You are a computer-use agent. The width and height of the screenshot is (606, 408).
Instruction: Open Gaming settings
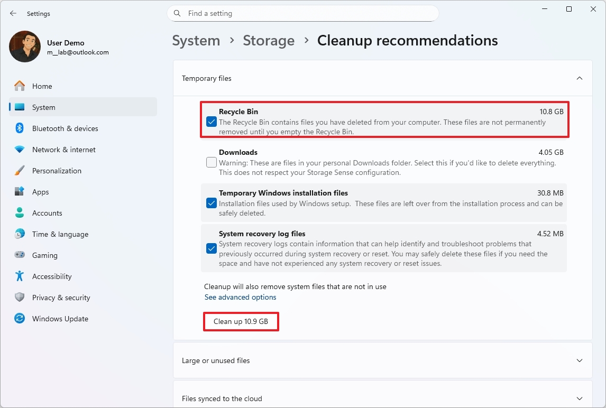44,255
